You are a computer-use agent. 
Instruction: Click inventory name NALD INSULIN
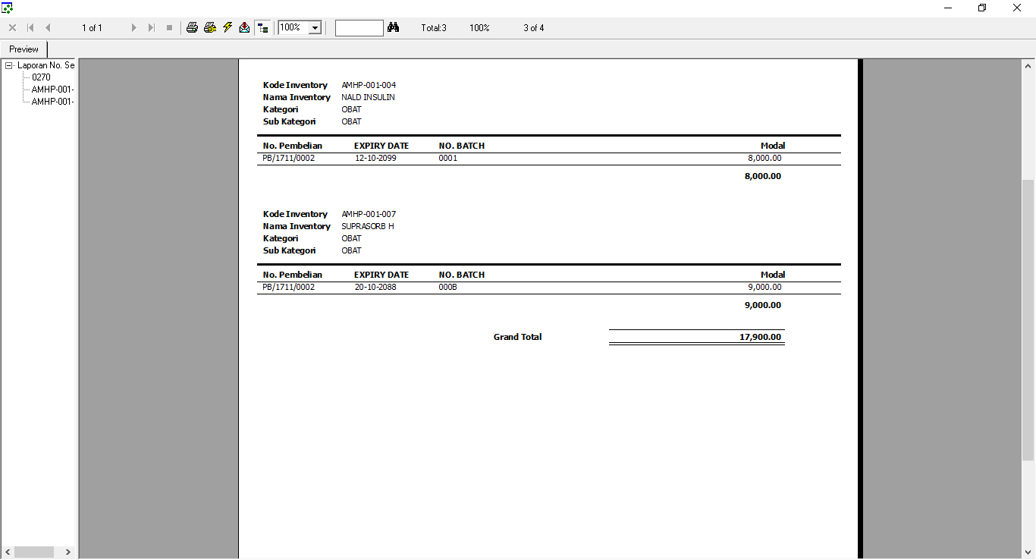pyautogui.click(x=368, y=97)
